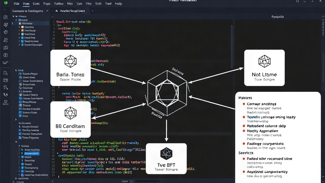
Task: Select the branching people icon in activity bar
Action: click(x=6, y=95)
